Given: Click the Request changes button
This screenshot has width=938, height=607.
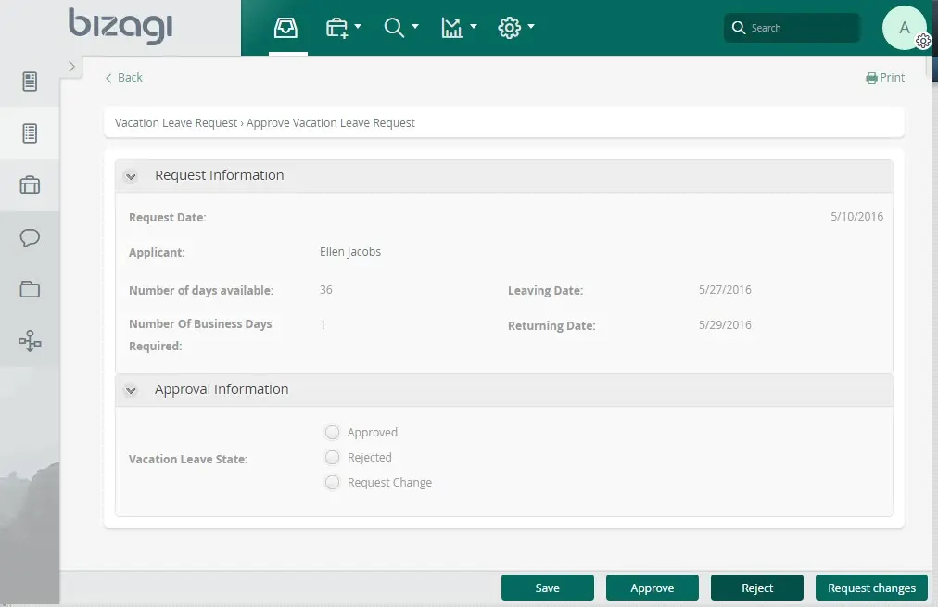Looking at the screenshot, I should pyautogui.click(x=871, y=588).
